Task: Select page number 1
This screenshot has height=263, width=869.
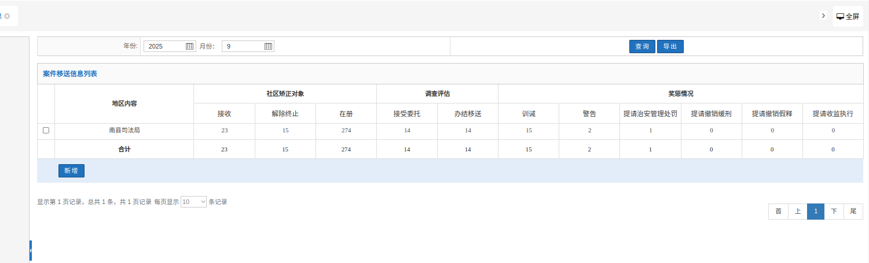Action: (x=815, y=212)
